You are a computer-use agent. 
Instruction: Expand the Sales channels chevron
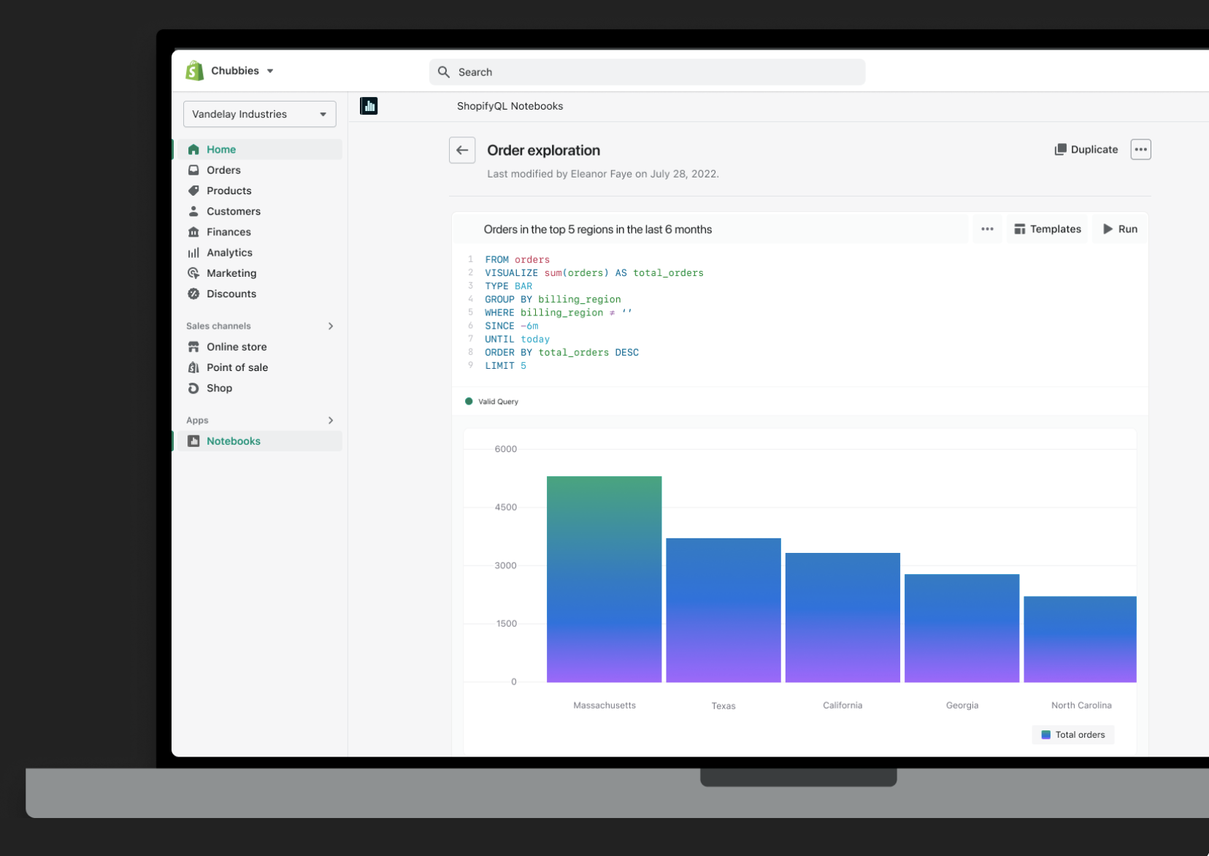[x=331, y=326]
